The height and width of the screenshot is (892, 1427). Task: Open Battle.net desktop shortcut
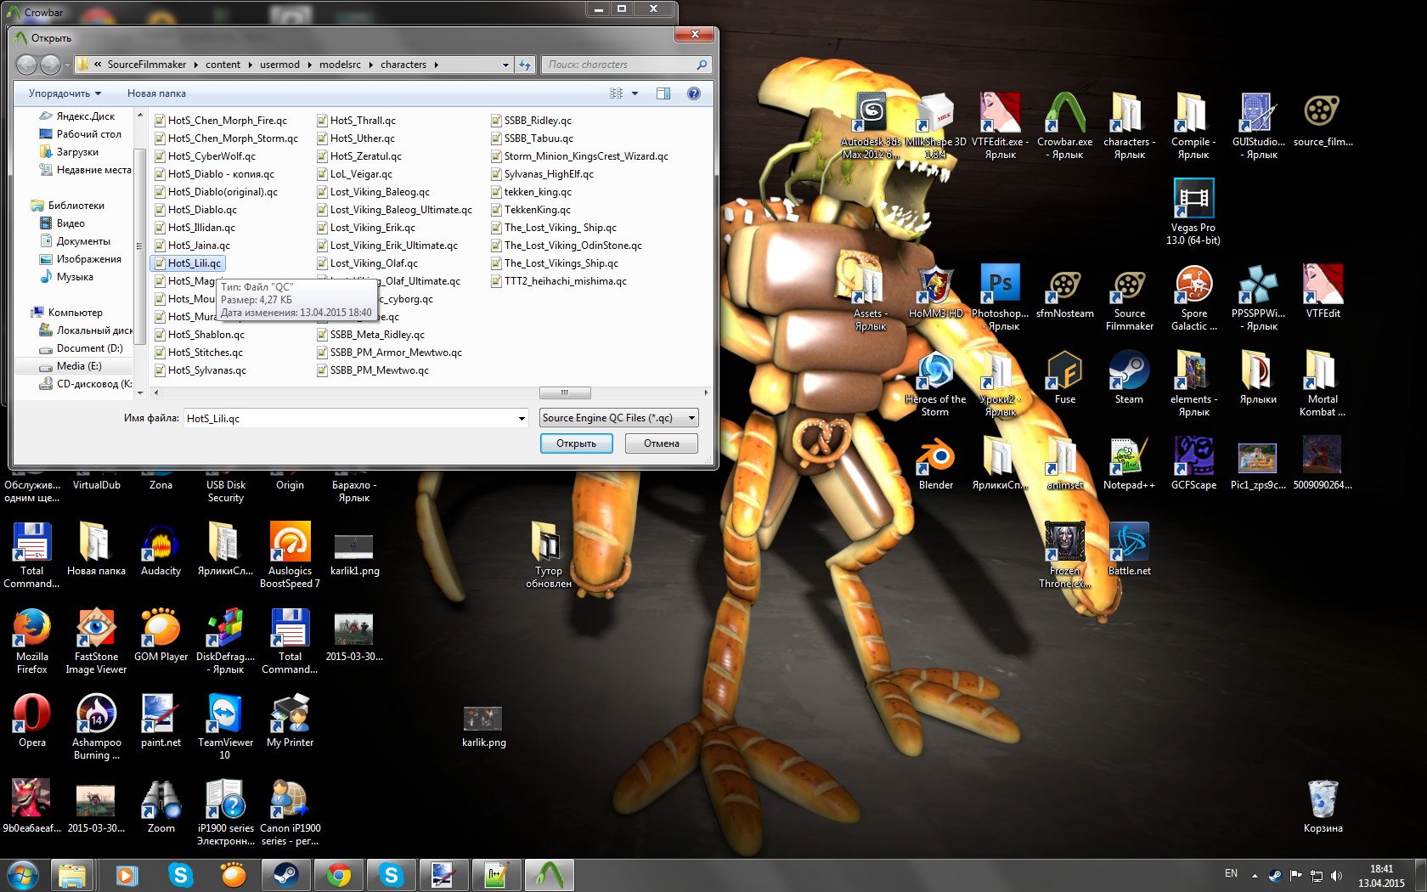[1129, 549]
